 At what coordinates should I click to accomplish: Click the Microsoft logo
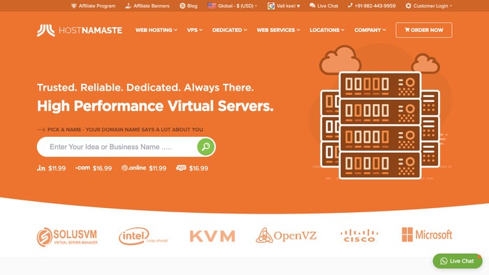click(427, 235)
